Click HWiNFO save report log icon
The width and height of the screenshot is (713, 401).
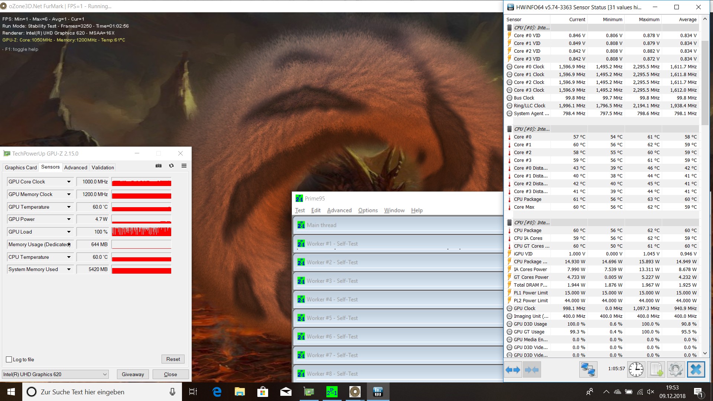coord(656,370)
